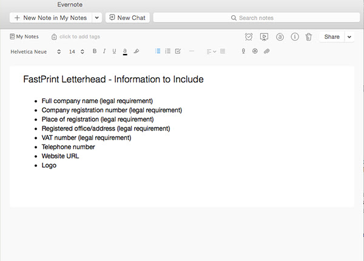Screen dimensions: 364x261
Task: Record audio with the microphone icon
Action: (243, 51)
